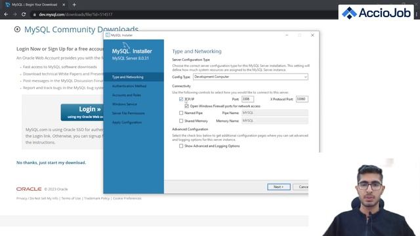Click No thanks, just start my download
This screenshot has width=420, height=236.
tap(51, 163)
